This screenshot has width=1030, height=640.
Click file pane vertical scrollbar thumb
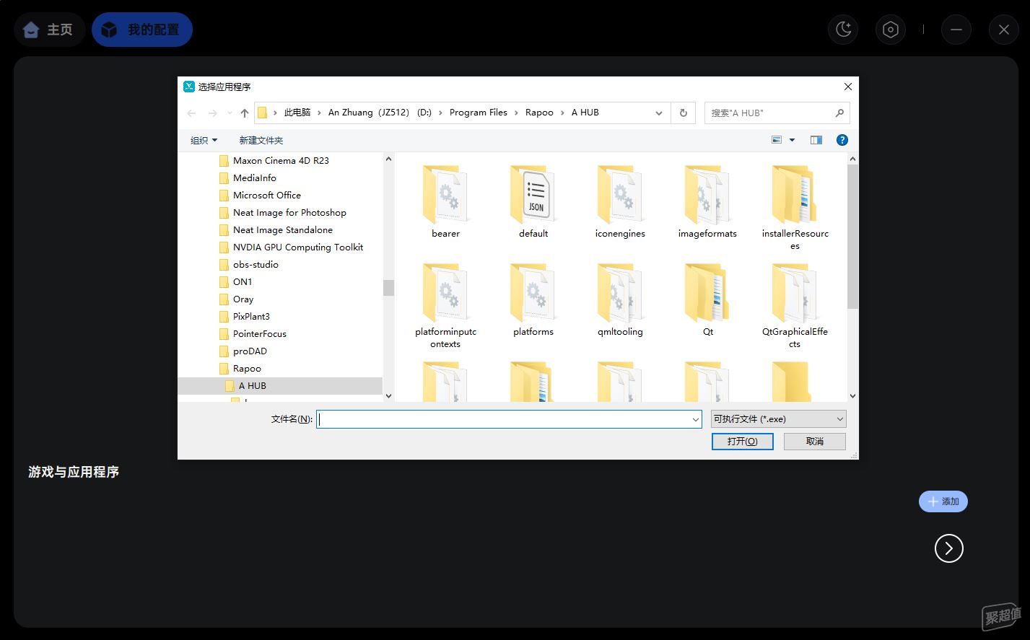tap(852, 237)
